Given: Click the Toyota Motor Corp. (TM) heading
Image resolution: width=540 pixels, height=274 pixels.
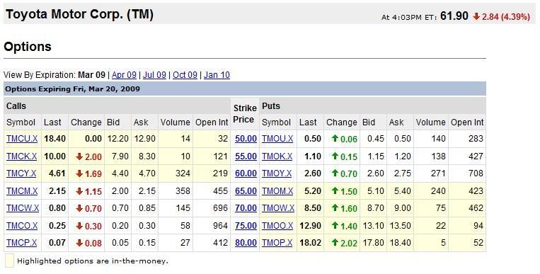Looking at the screenshot, I should (79, 14).
